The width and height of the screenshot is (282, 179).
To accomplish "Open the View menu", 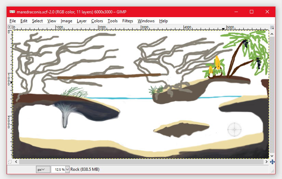I will tap(52, 21).
